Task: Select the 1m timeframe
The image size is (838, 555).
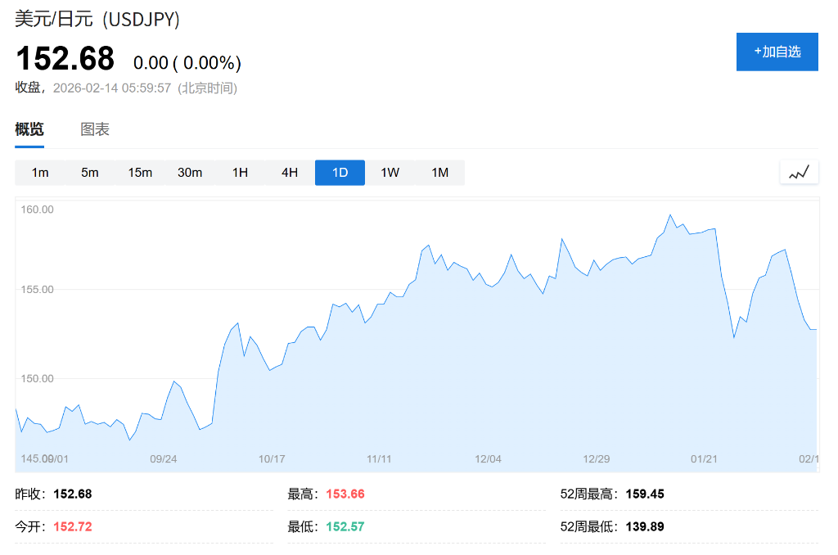Action: 40,173
